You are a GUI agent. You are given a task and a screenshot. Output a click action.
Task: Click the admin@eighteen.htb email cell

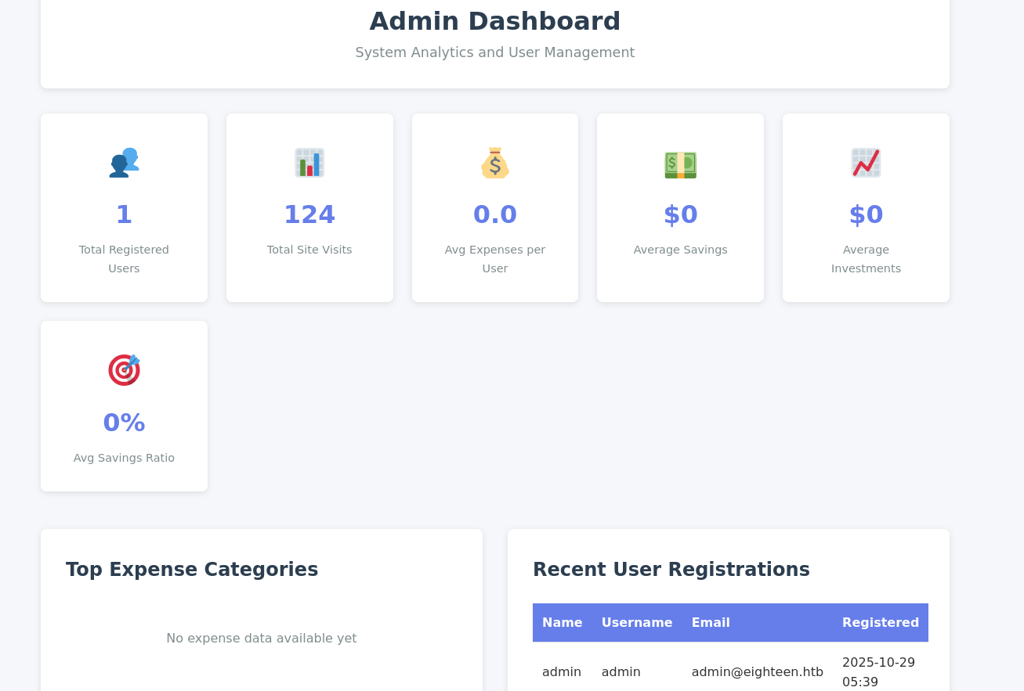click(757, 672)
